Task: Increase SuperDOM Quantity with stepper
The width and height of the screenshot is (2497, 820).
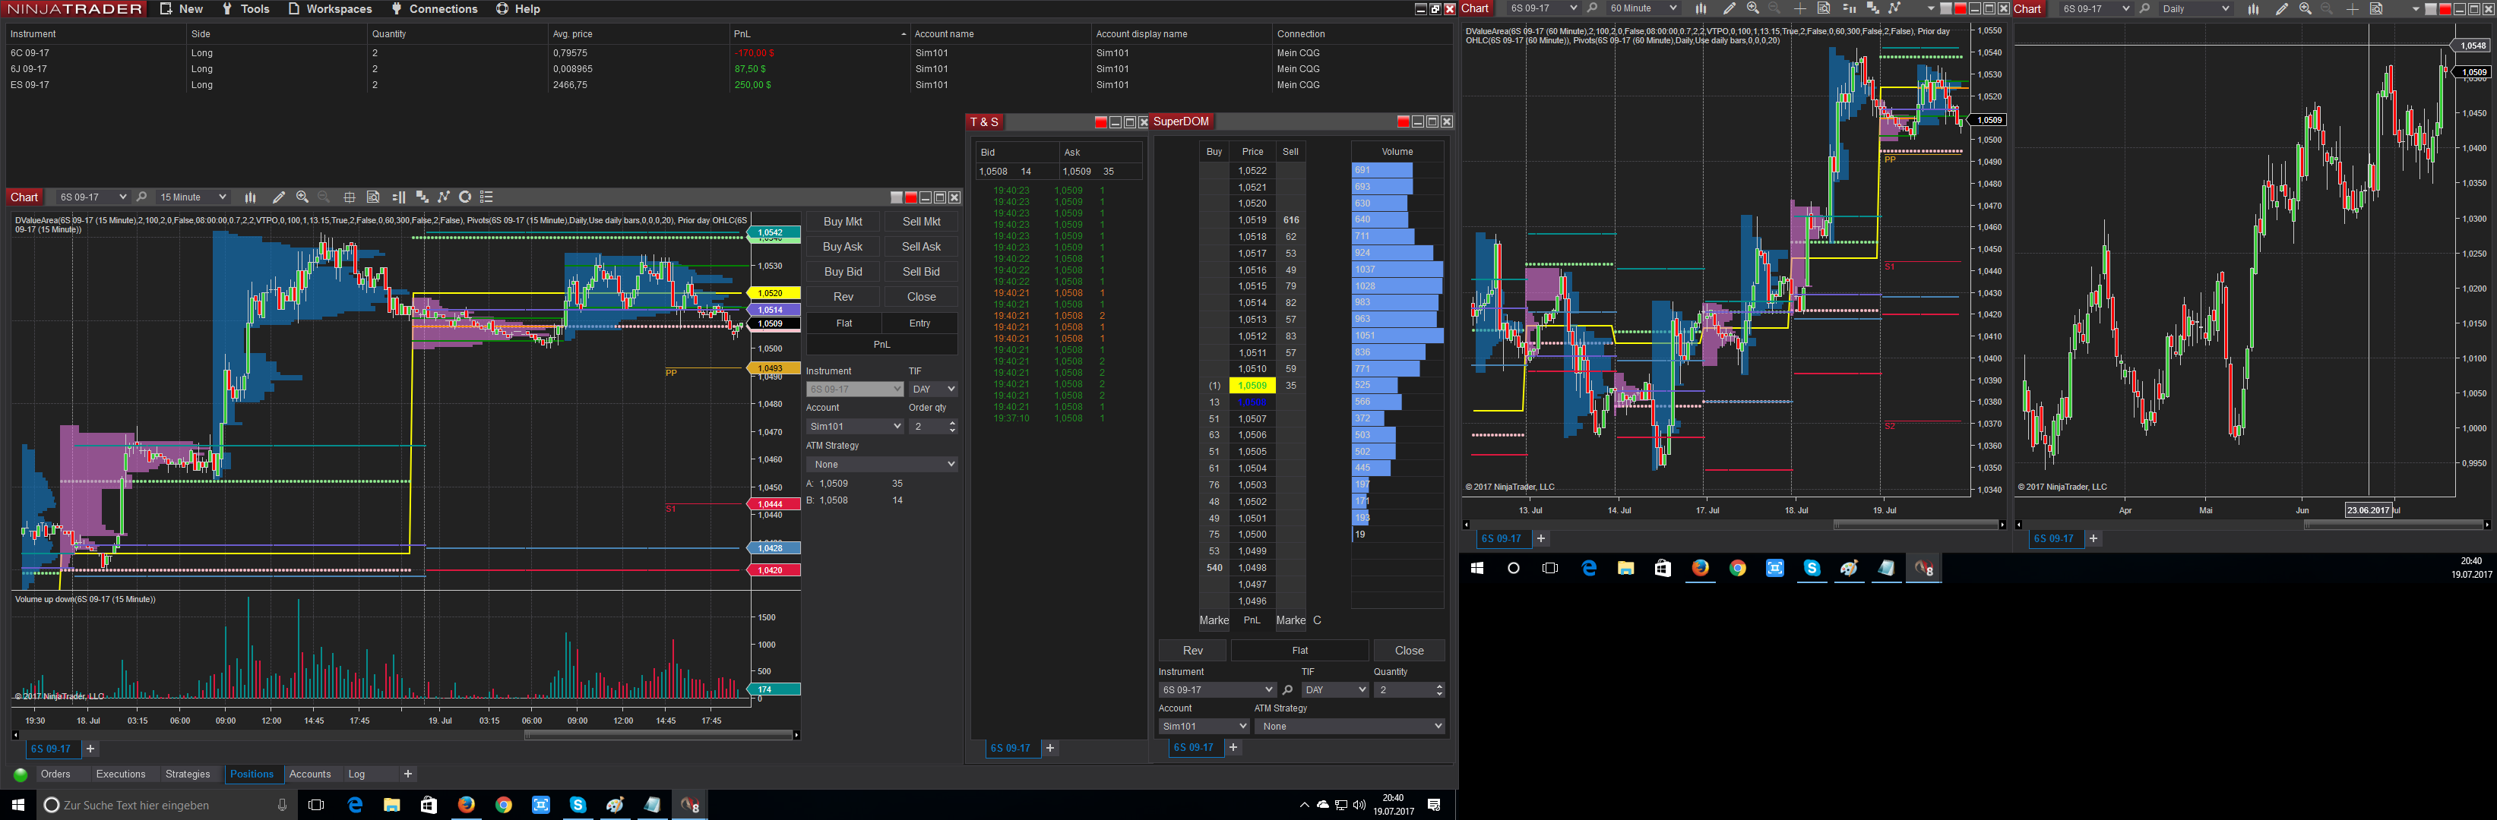Action: tap(1438, 686)
